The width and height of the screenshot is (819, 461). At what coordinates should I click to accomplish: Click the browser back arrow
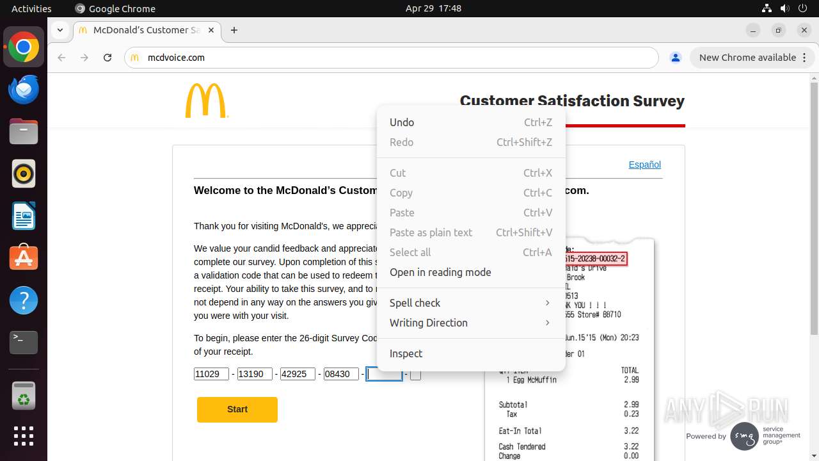(x=61, y=58)
